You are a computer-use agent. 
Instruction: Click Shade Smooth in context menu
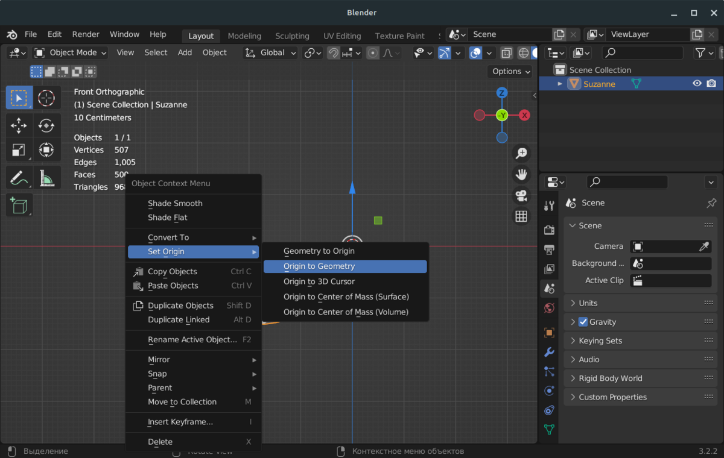[x=175, y=204]
